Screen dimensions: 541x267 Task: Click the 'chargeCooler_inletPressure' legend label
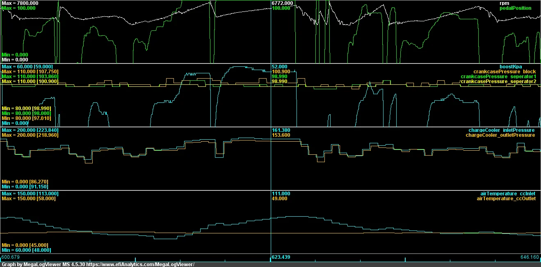click(502, 130)
